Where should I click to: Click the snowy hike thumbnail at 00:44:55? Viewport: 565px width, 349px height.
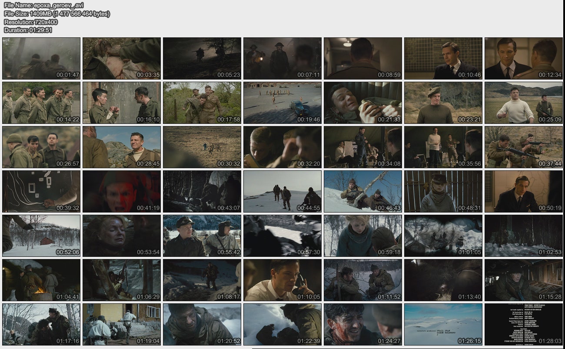[x=282, y=191]
